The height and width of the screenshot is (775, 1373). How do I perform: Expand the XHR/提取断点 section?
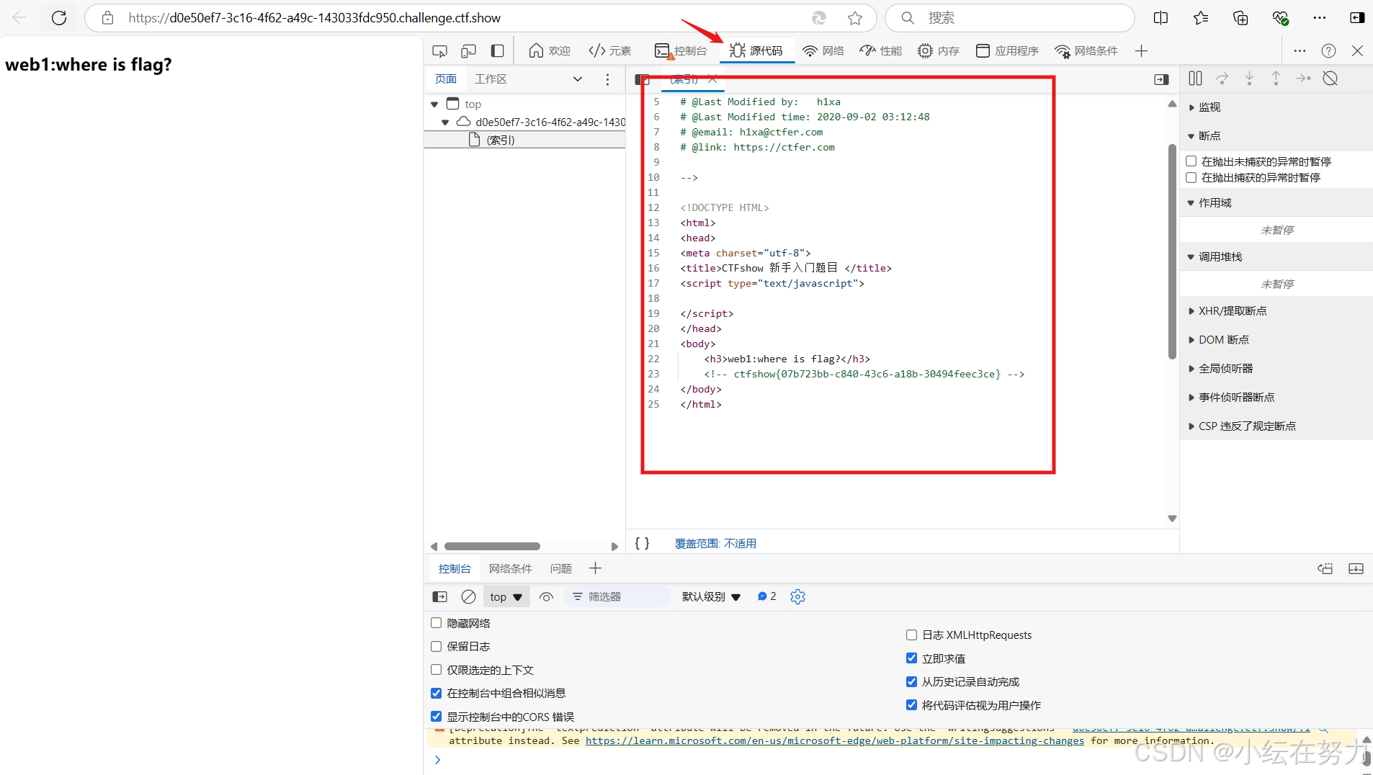pyautogui.click(x=1276, y=311)
